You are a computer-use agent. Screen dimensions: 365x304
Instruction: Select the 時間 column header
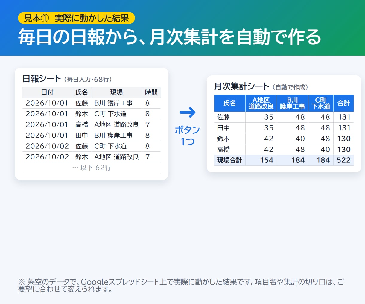point(151,92)
